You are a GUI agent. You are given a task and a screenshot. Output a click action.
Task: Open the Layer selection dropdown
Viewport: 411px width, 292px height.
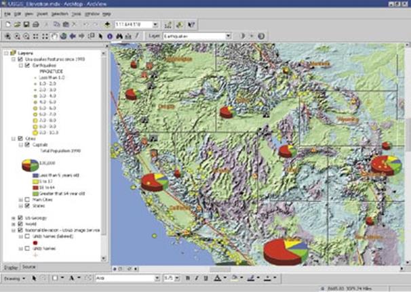pos(229,36)
